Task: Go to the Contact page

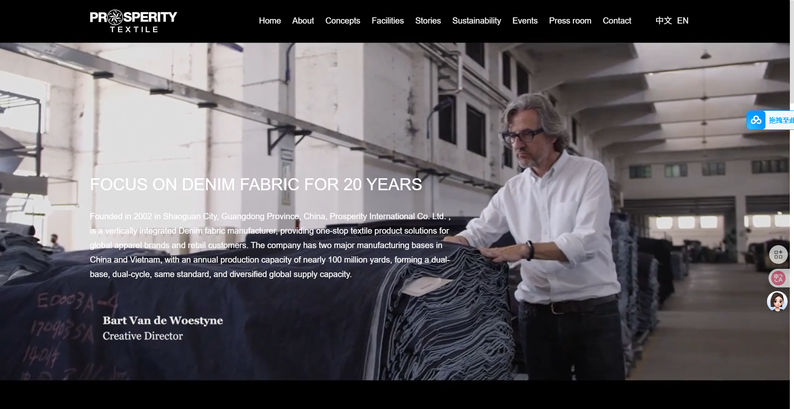Action: (617, 21)
